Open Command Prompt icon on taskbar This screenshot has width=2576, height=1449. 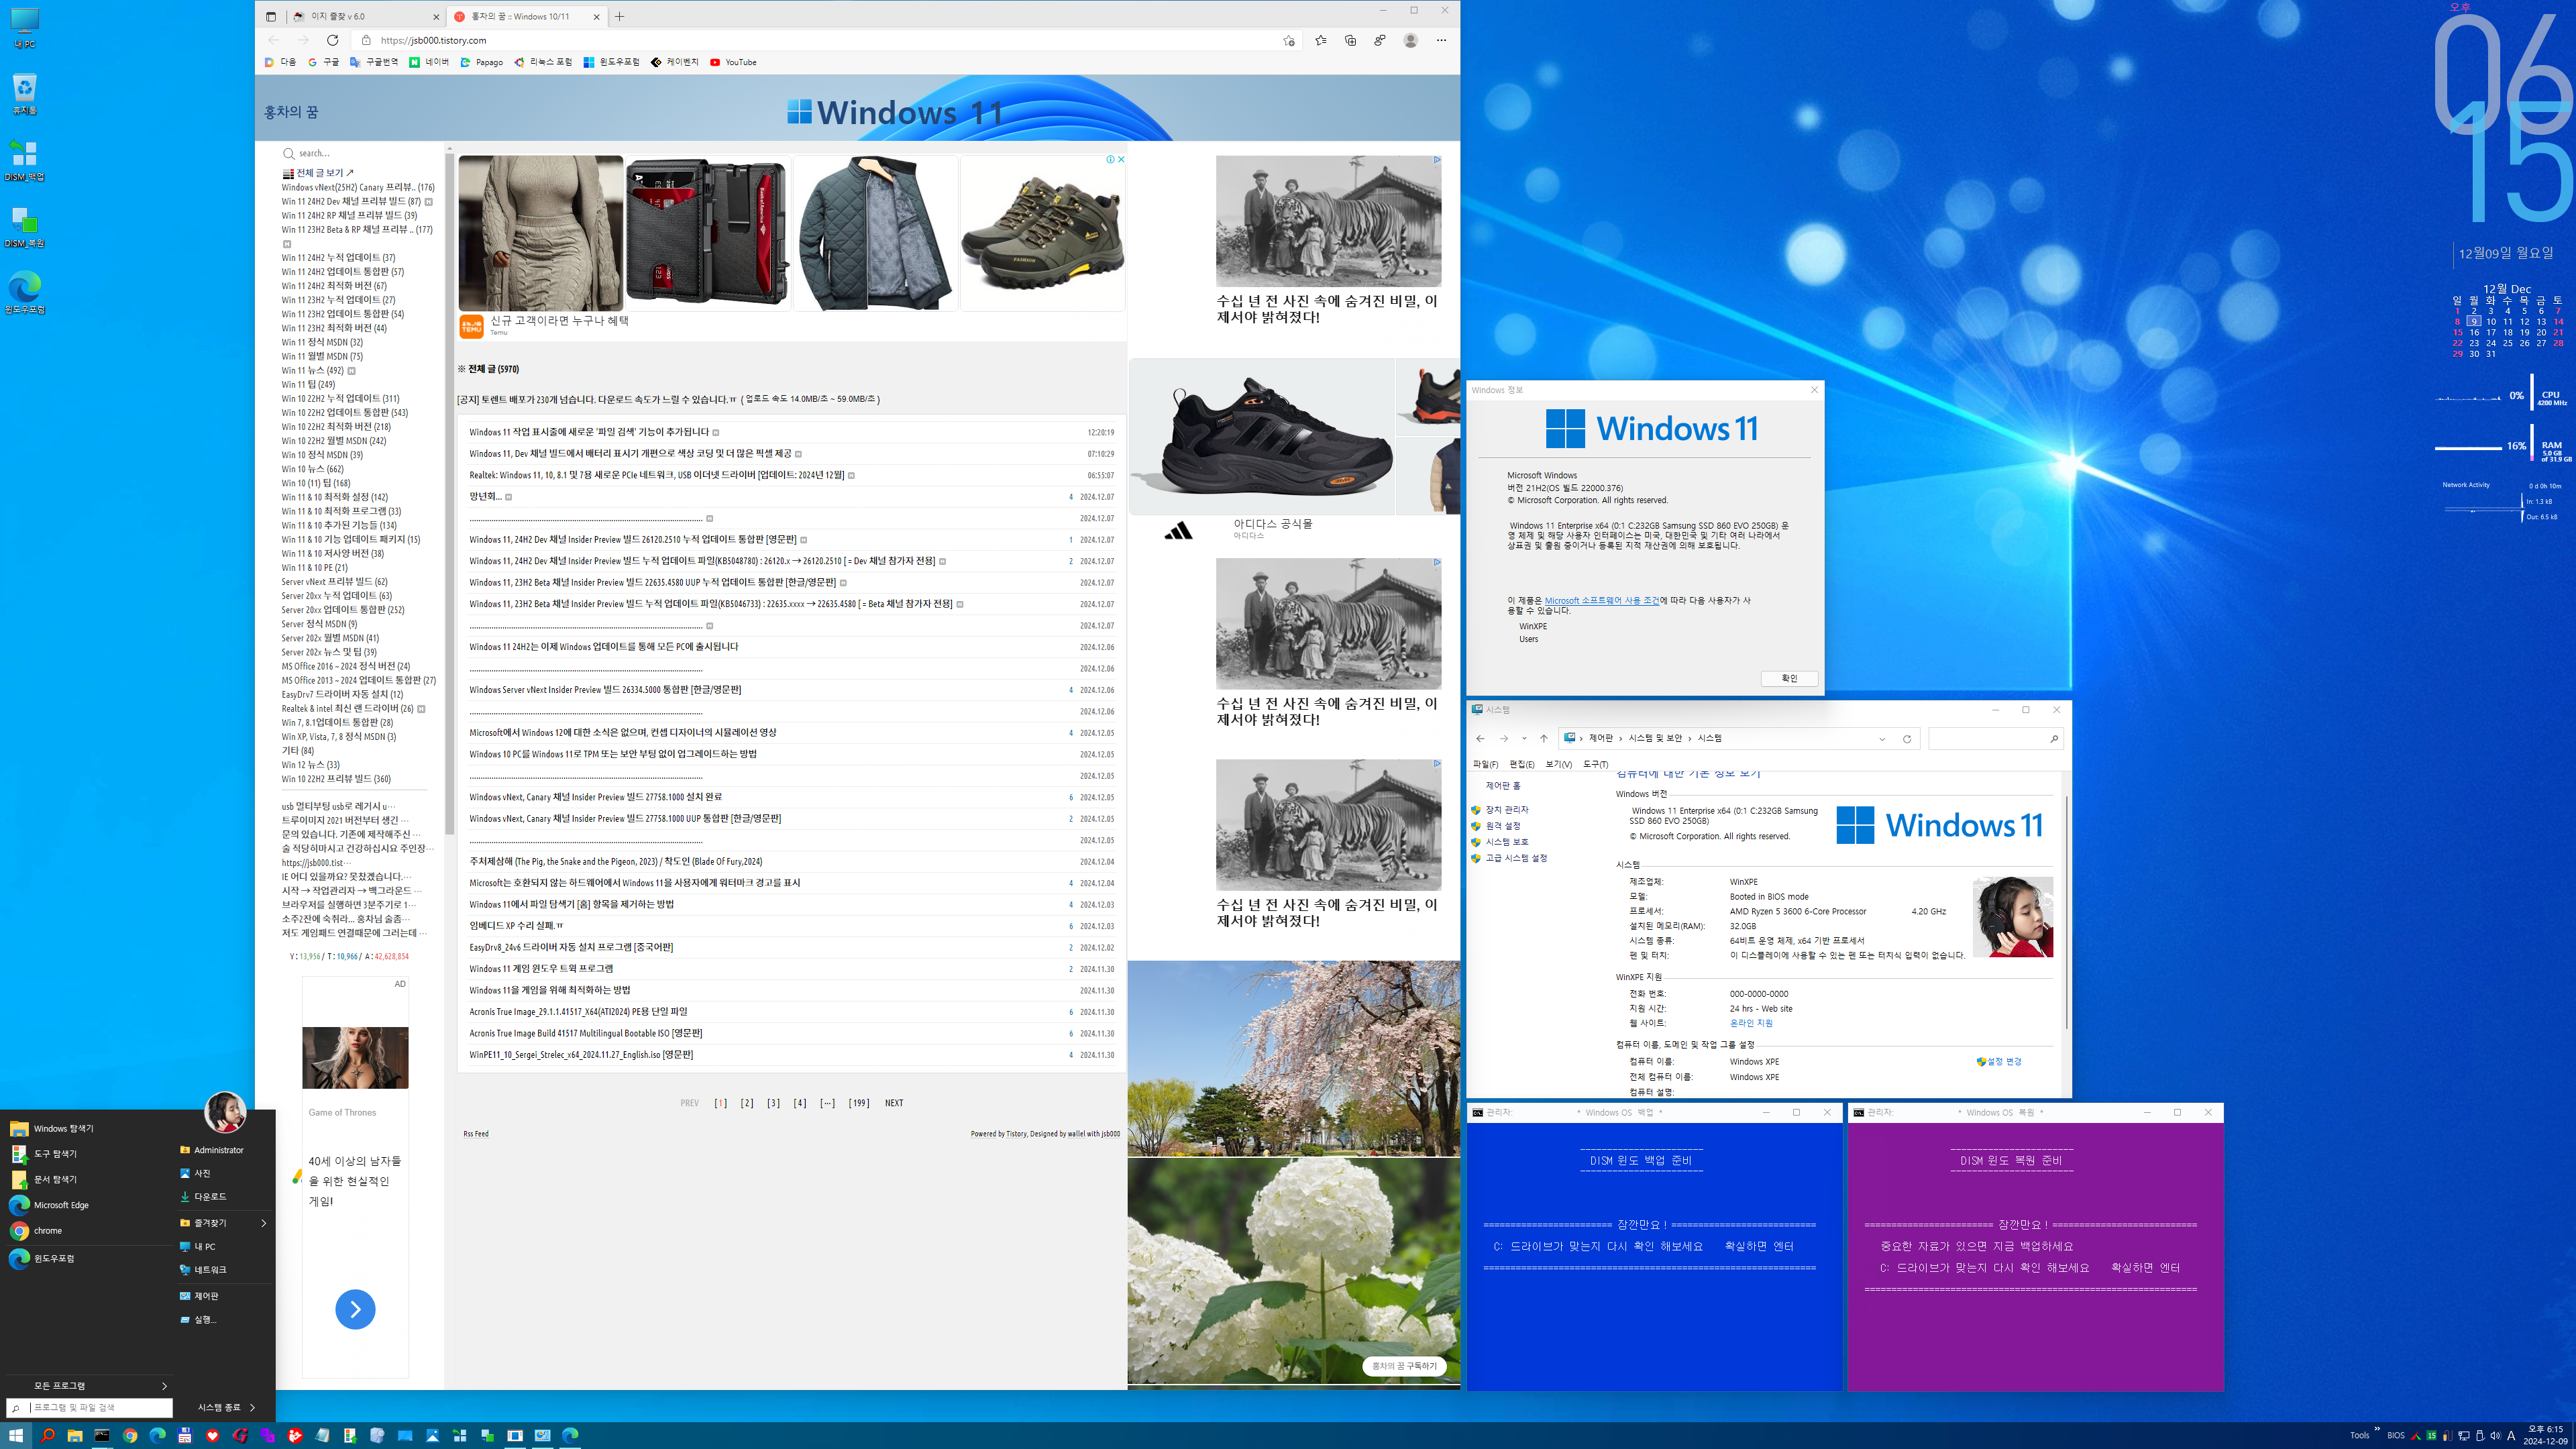pos(102,1435)
